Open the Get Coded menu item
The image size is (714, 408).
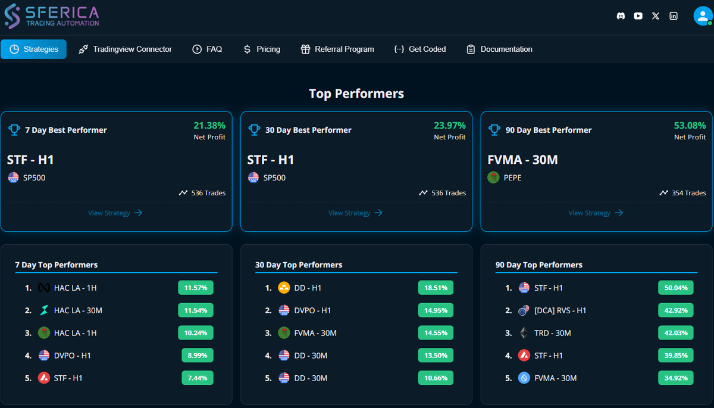coord(420,49)
